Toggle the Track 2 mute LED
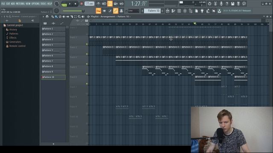The image size is (273, 153). pos(87,44)
